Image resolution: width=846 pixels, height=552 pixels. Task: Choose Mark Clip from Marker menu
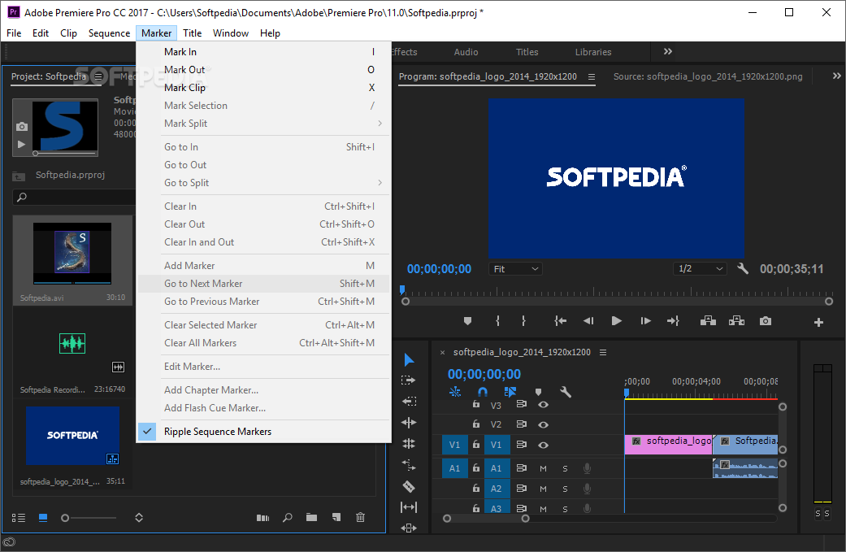(263, 88)
